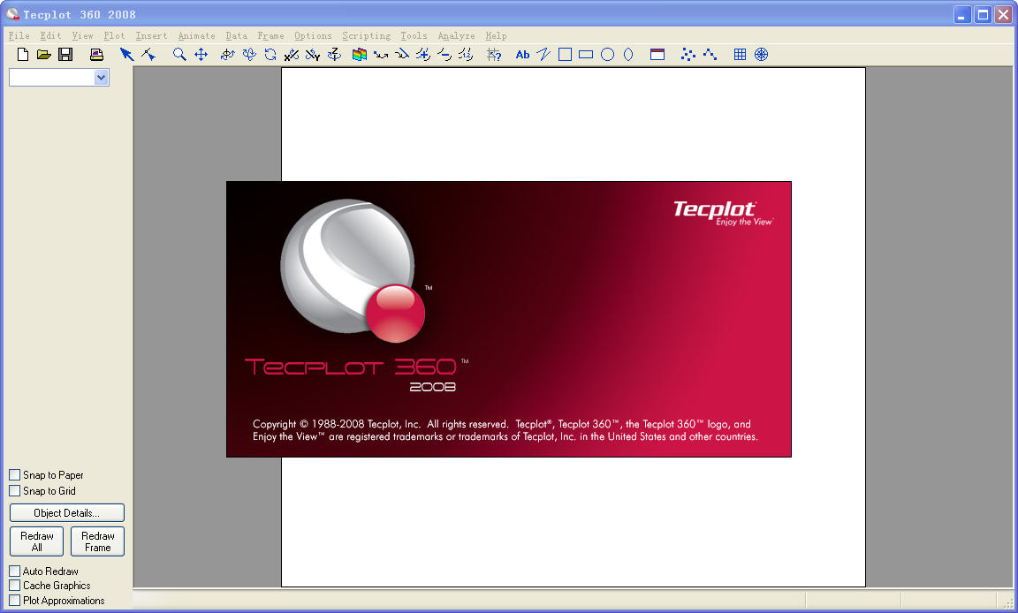Open the View menu

click(x=82, y=35)
